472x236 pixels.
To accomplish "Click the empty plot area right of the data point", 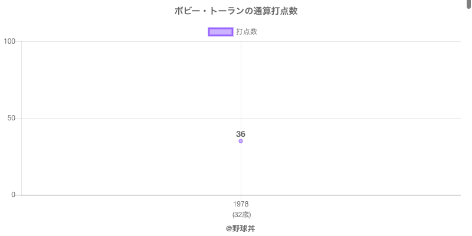I will (354, 156).
